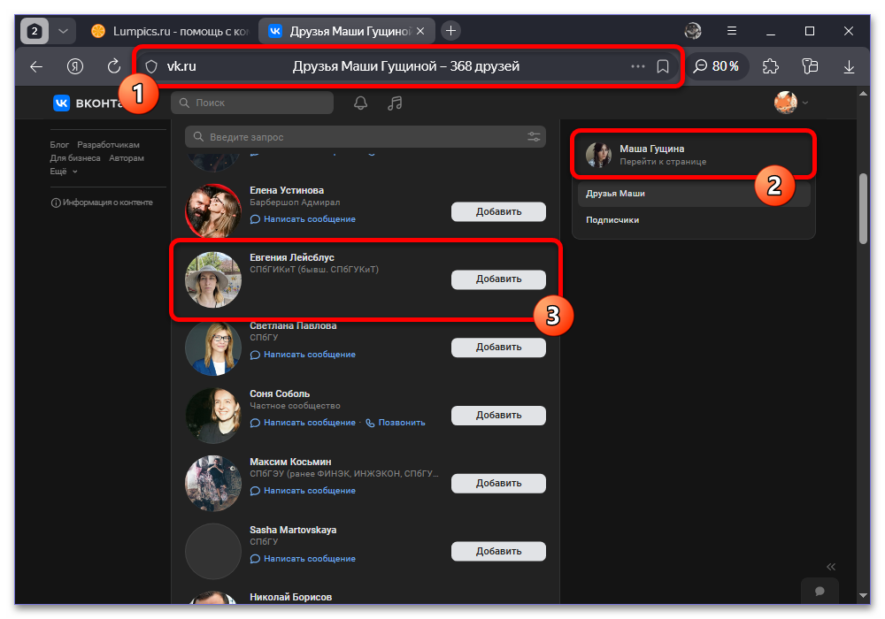
Task: Open Sasha Martovskaya's profile avatar
Action: [x=213, y=551]
